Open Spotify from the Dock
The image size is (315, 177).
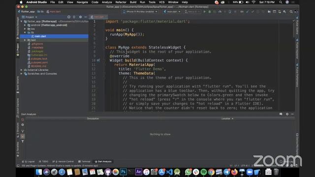coord(203,172)
